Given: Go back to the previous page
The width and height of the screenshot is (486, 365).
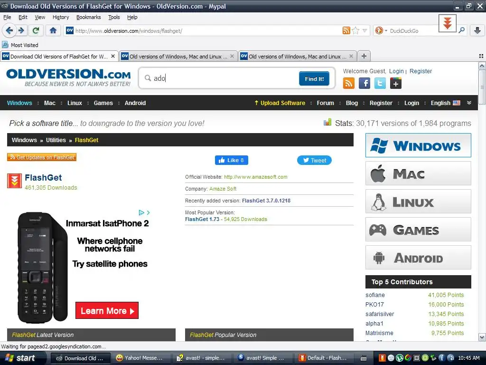Looking at the screenshot, I should point(9,30).
